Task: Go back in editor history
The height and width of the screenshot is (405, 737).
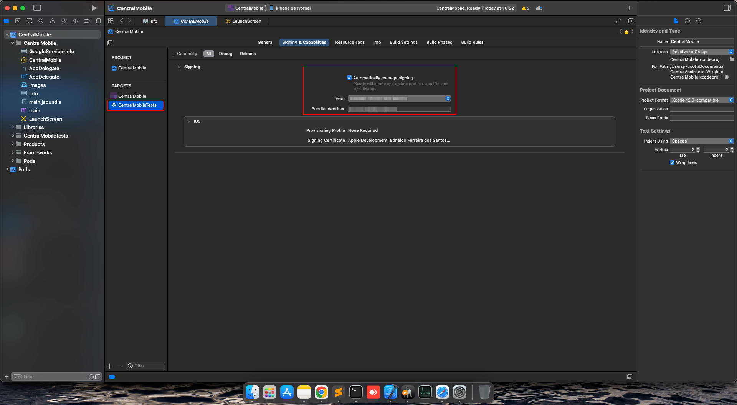Action: 122,21
